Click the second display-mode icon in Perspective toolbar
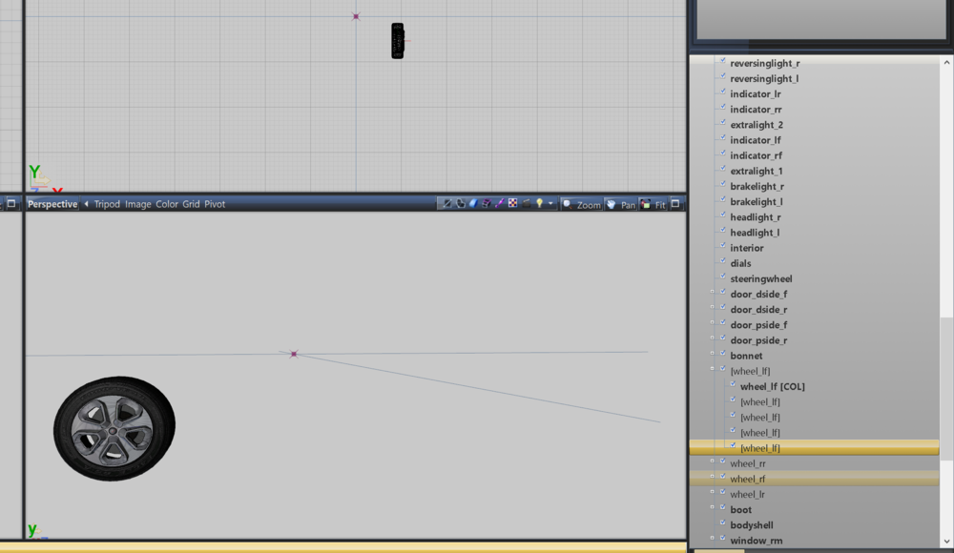Image resolution: width=954 pixels, height=553 pixels. [x=461, y=204]
